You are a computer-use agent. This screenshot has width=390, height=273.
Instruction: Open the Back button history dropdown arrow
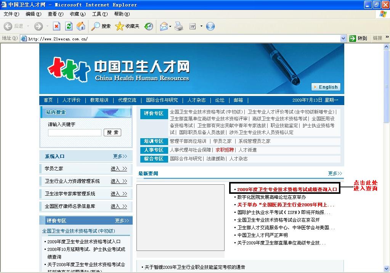[28, 26]
